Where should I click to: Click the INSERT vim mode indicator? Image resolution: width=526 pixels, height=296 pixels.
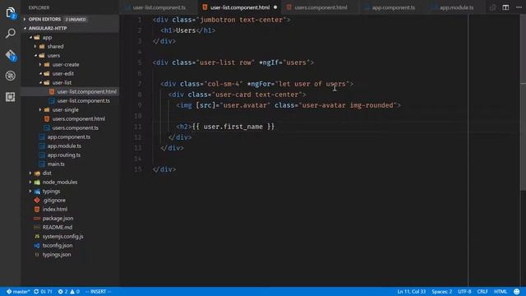pyautogui.click(x=98, y=292)
